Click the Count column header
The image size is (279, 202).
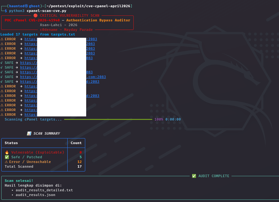point(76,143)
